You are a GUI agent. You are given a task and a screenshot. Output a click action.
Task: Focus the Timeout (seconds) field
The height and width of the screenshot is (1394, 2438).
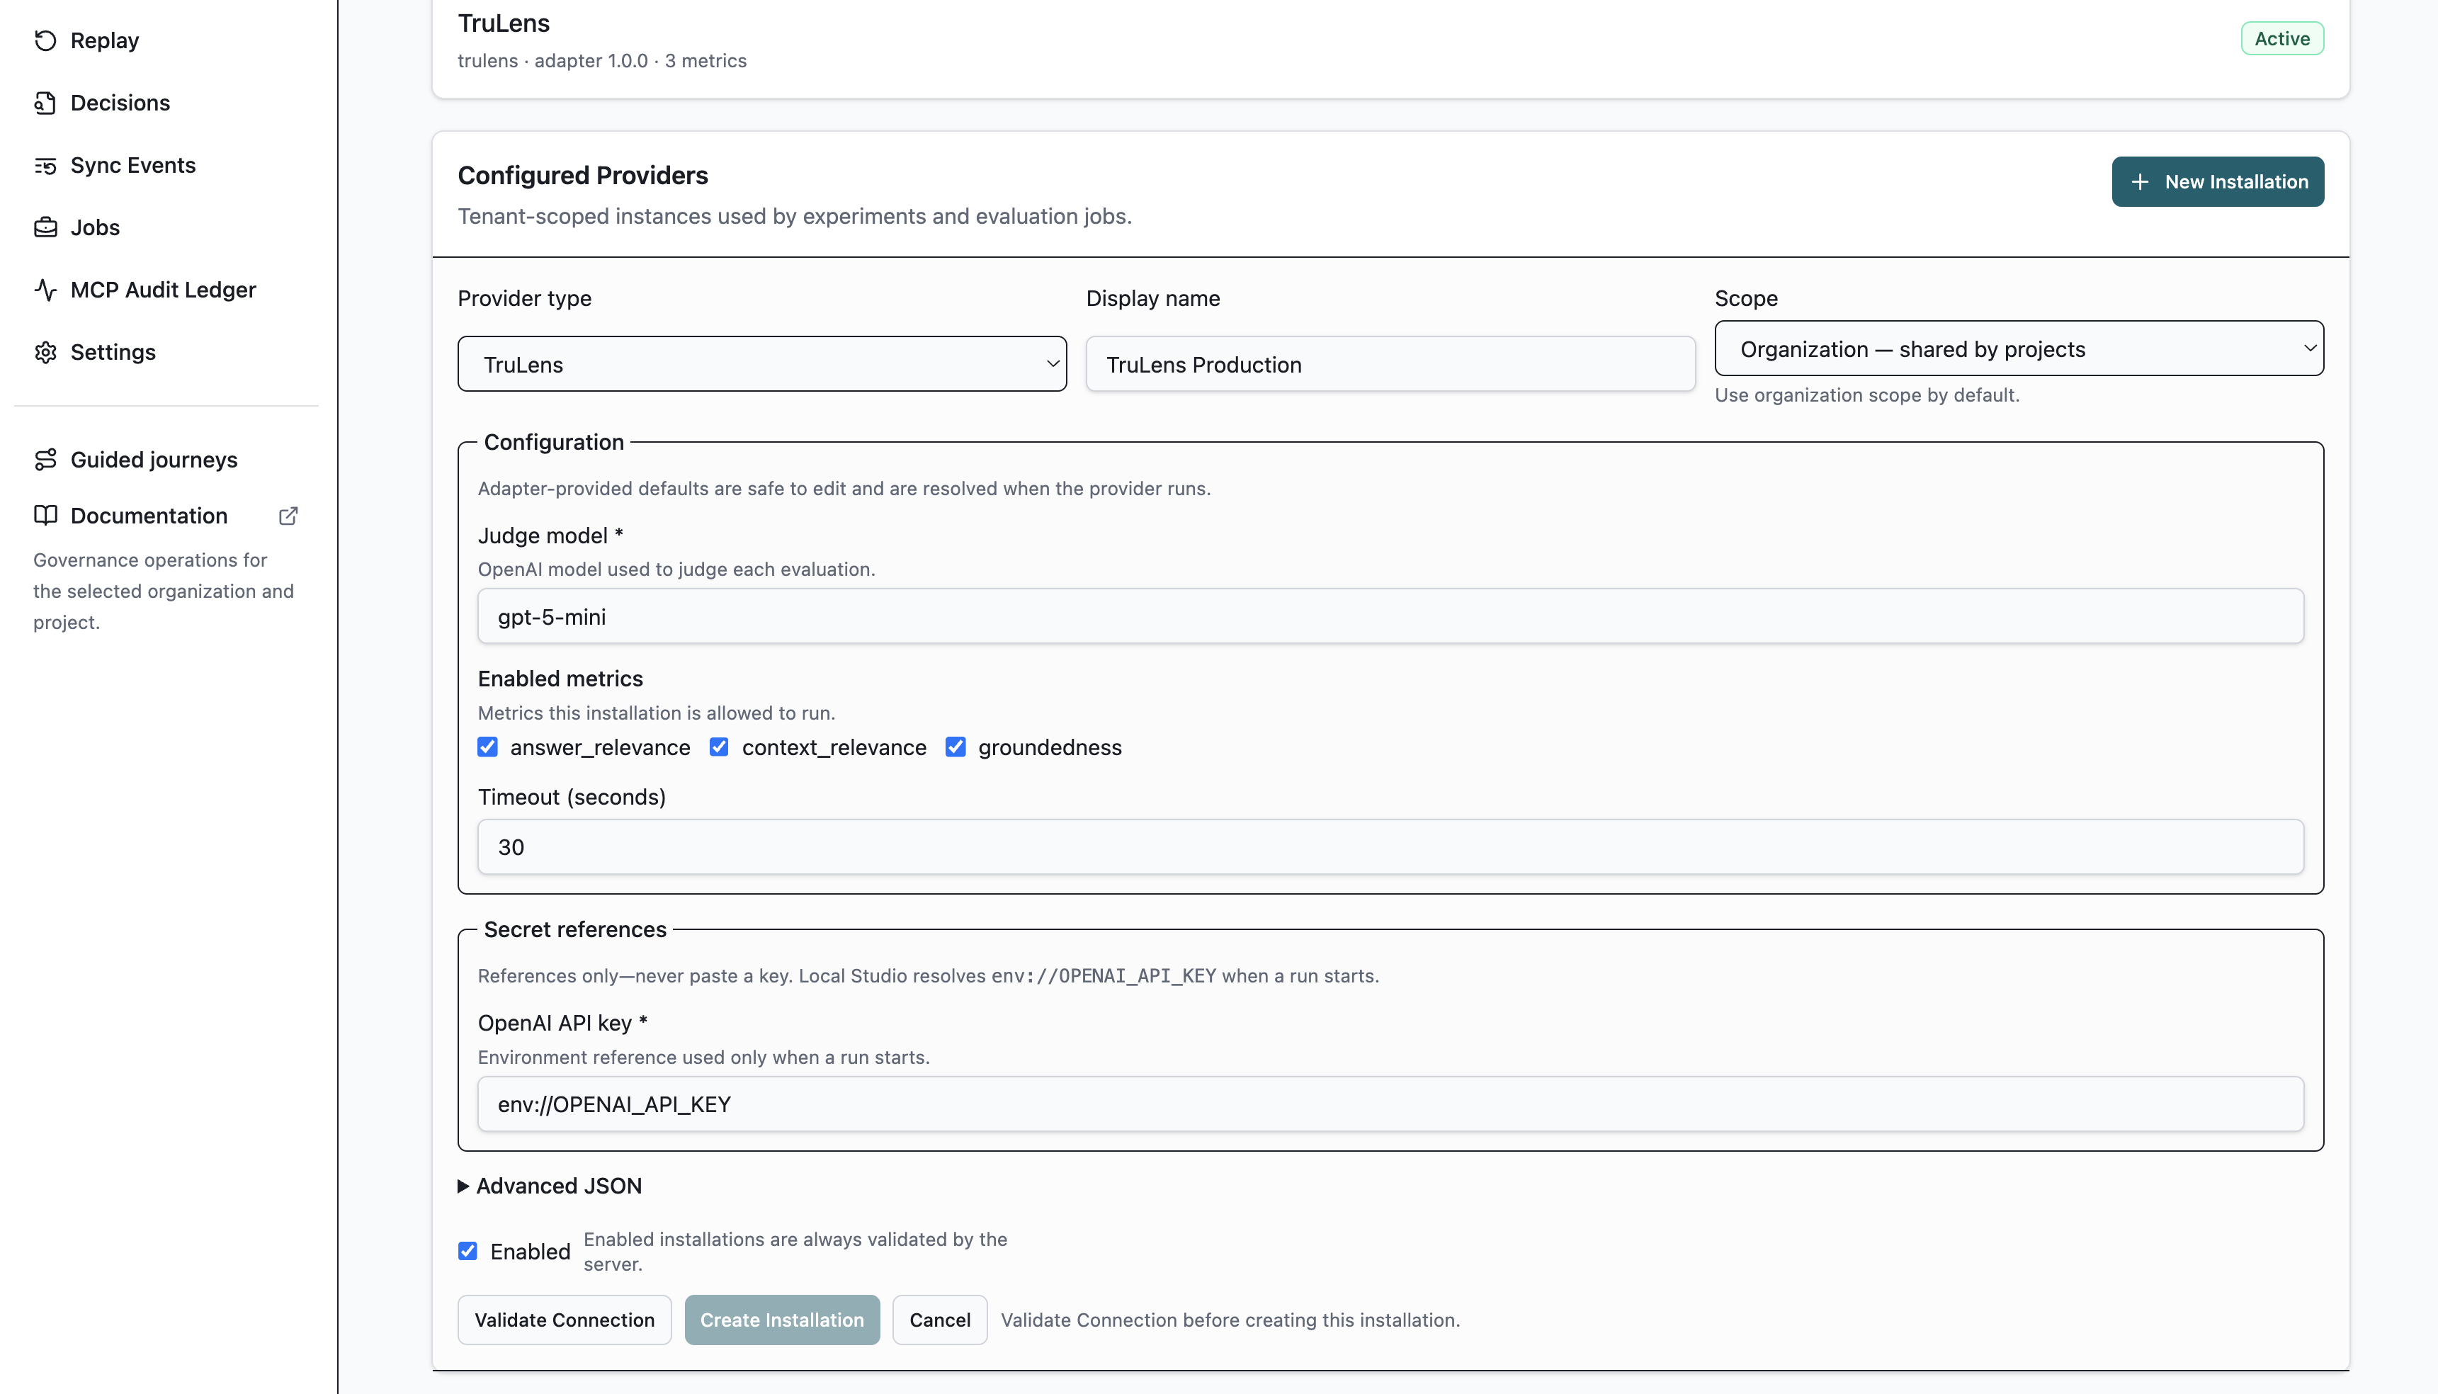click(1390, 846)
